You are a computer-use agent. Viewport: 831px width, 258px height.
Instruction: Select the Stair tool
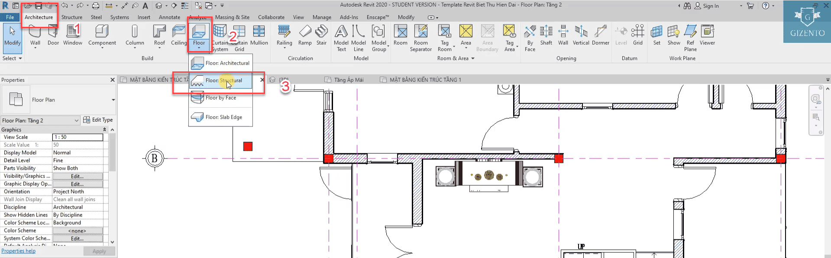(x=321, y=35)
